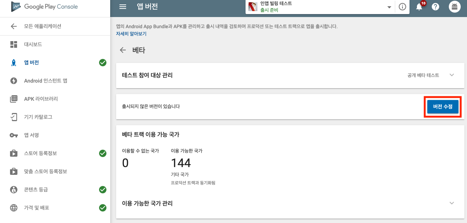
Task: Click the 이용 가능한 국가 관리 heading
Action: point(147,203)
